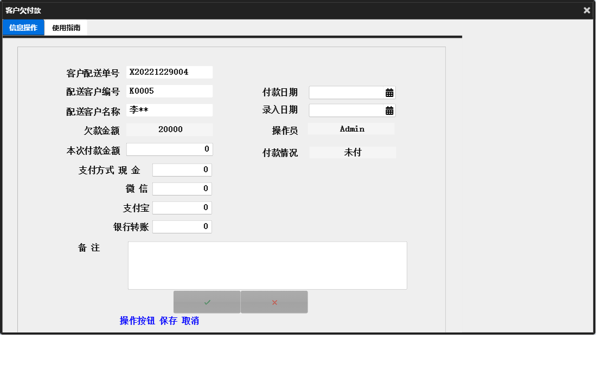Select the 微信 payment amount field
The image size is (596, 372).
(x=182, y=188)
